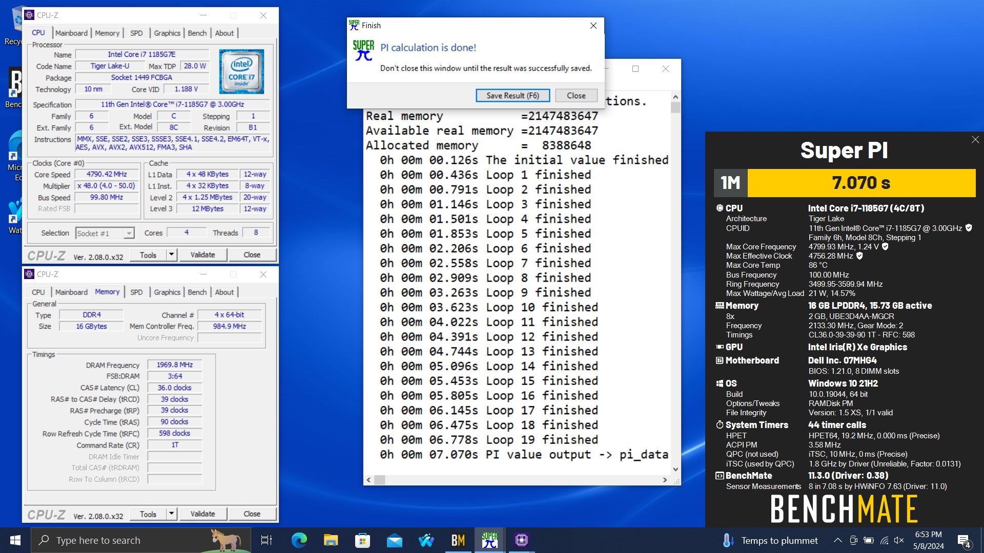
Task: Click the Type here to search box
Action: tap(141, 540)
